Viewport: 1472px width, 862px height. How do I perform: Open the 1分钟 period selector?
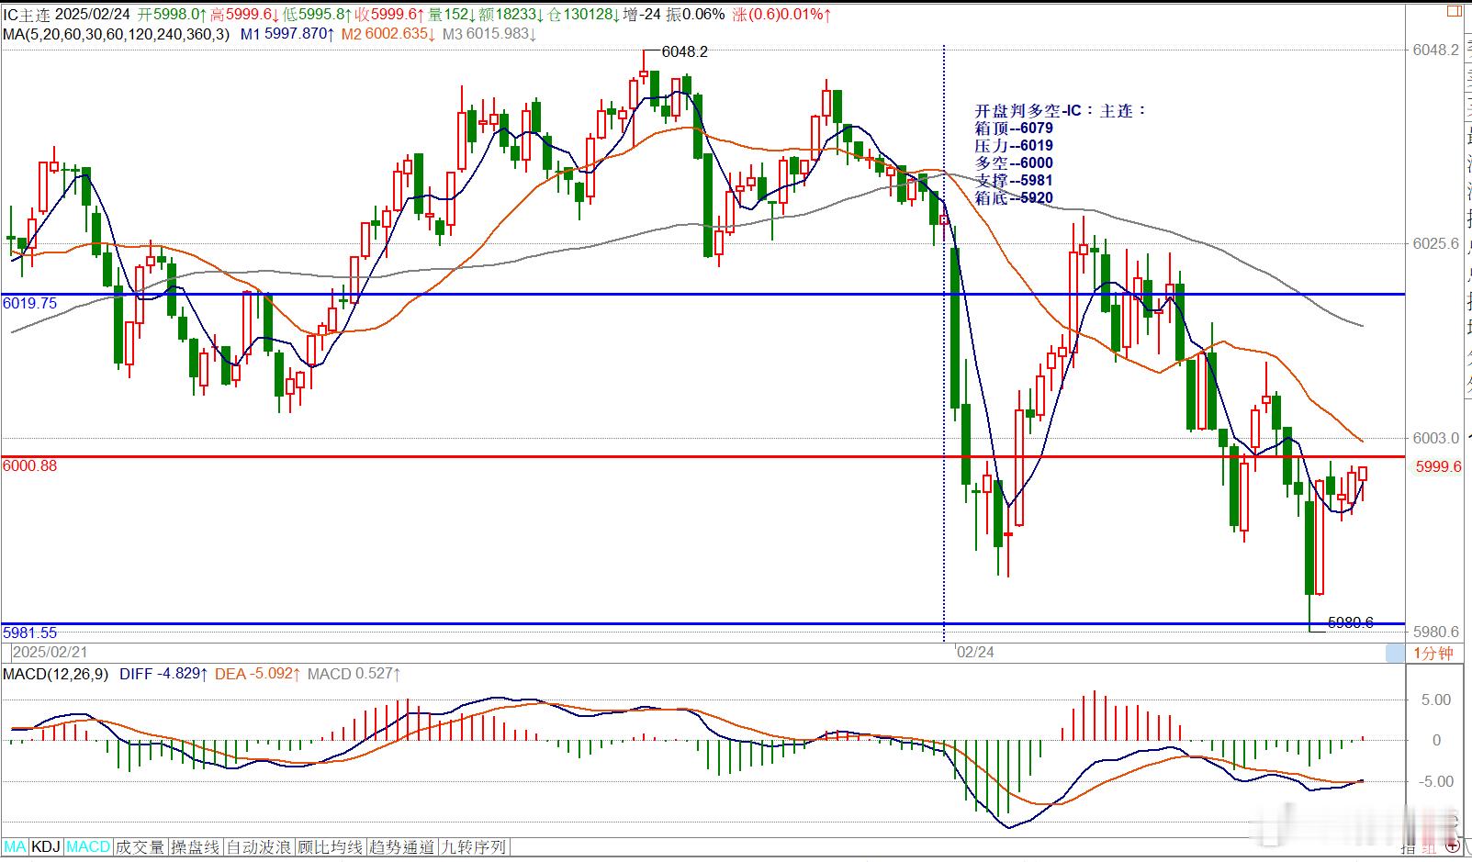pyautogui.click(x=1433, y=653)
